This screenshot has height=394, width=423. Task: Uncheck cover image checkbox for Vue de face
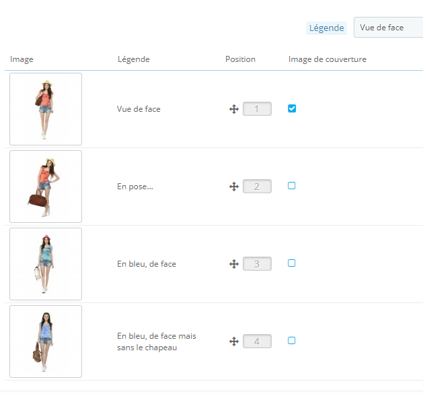[x=292, y=108]
